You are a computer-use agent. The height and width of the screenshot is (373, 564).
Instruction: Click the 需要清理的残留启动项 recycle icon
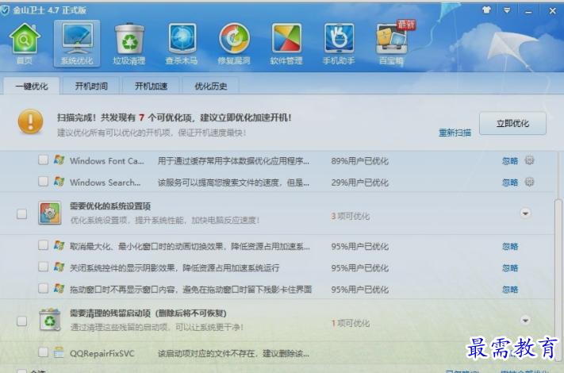[x=50, y=319]
